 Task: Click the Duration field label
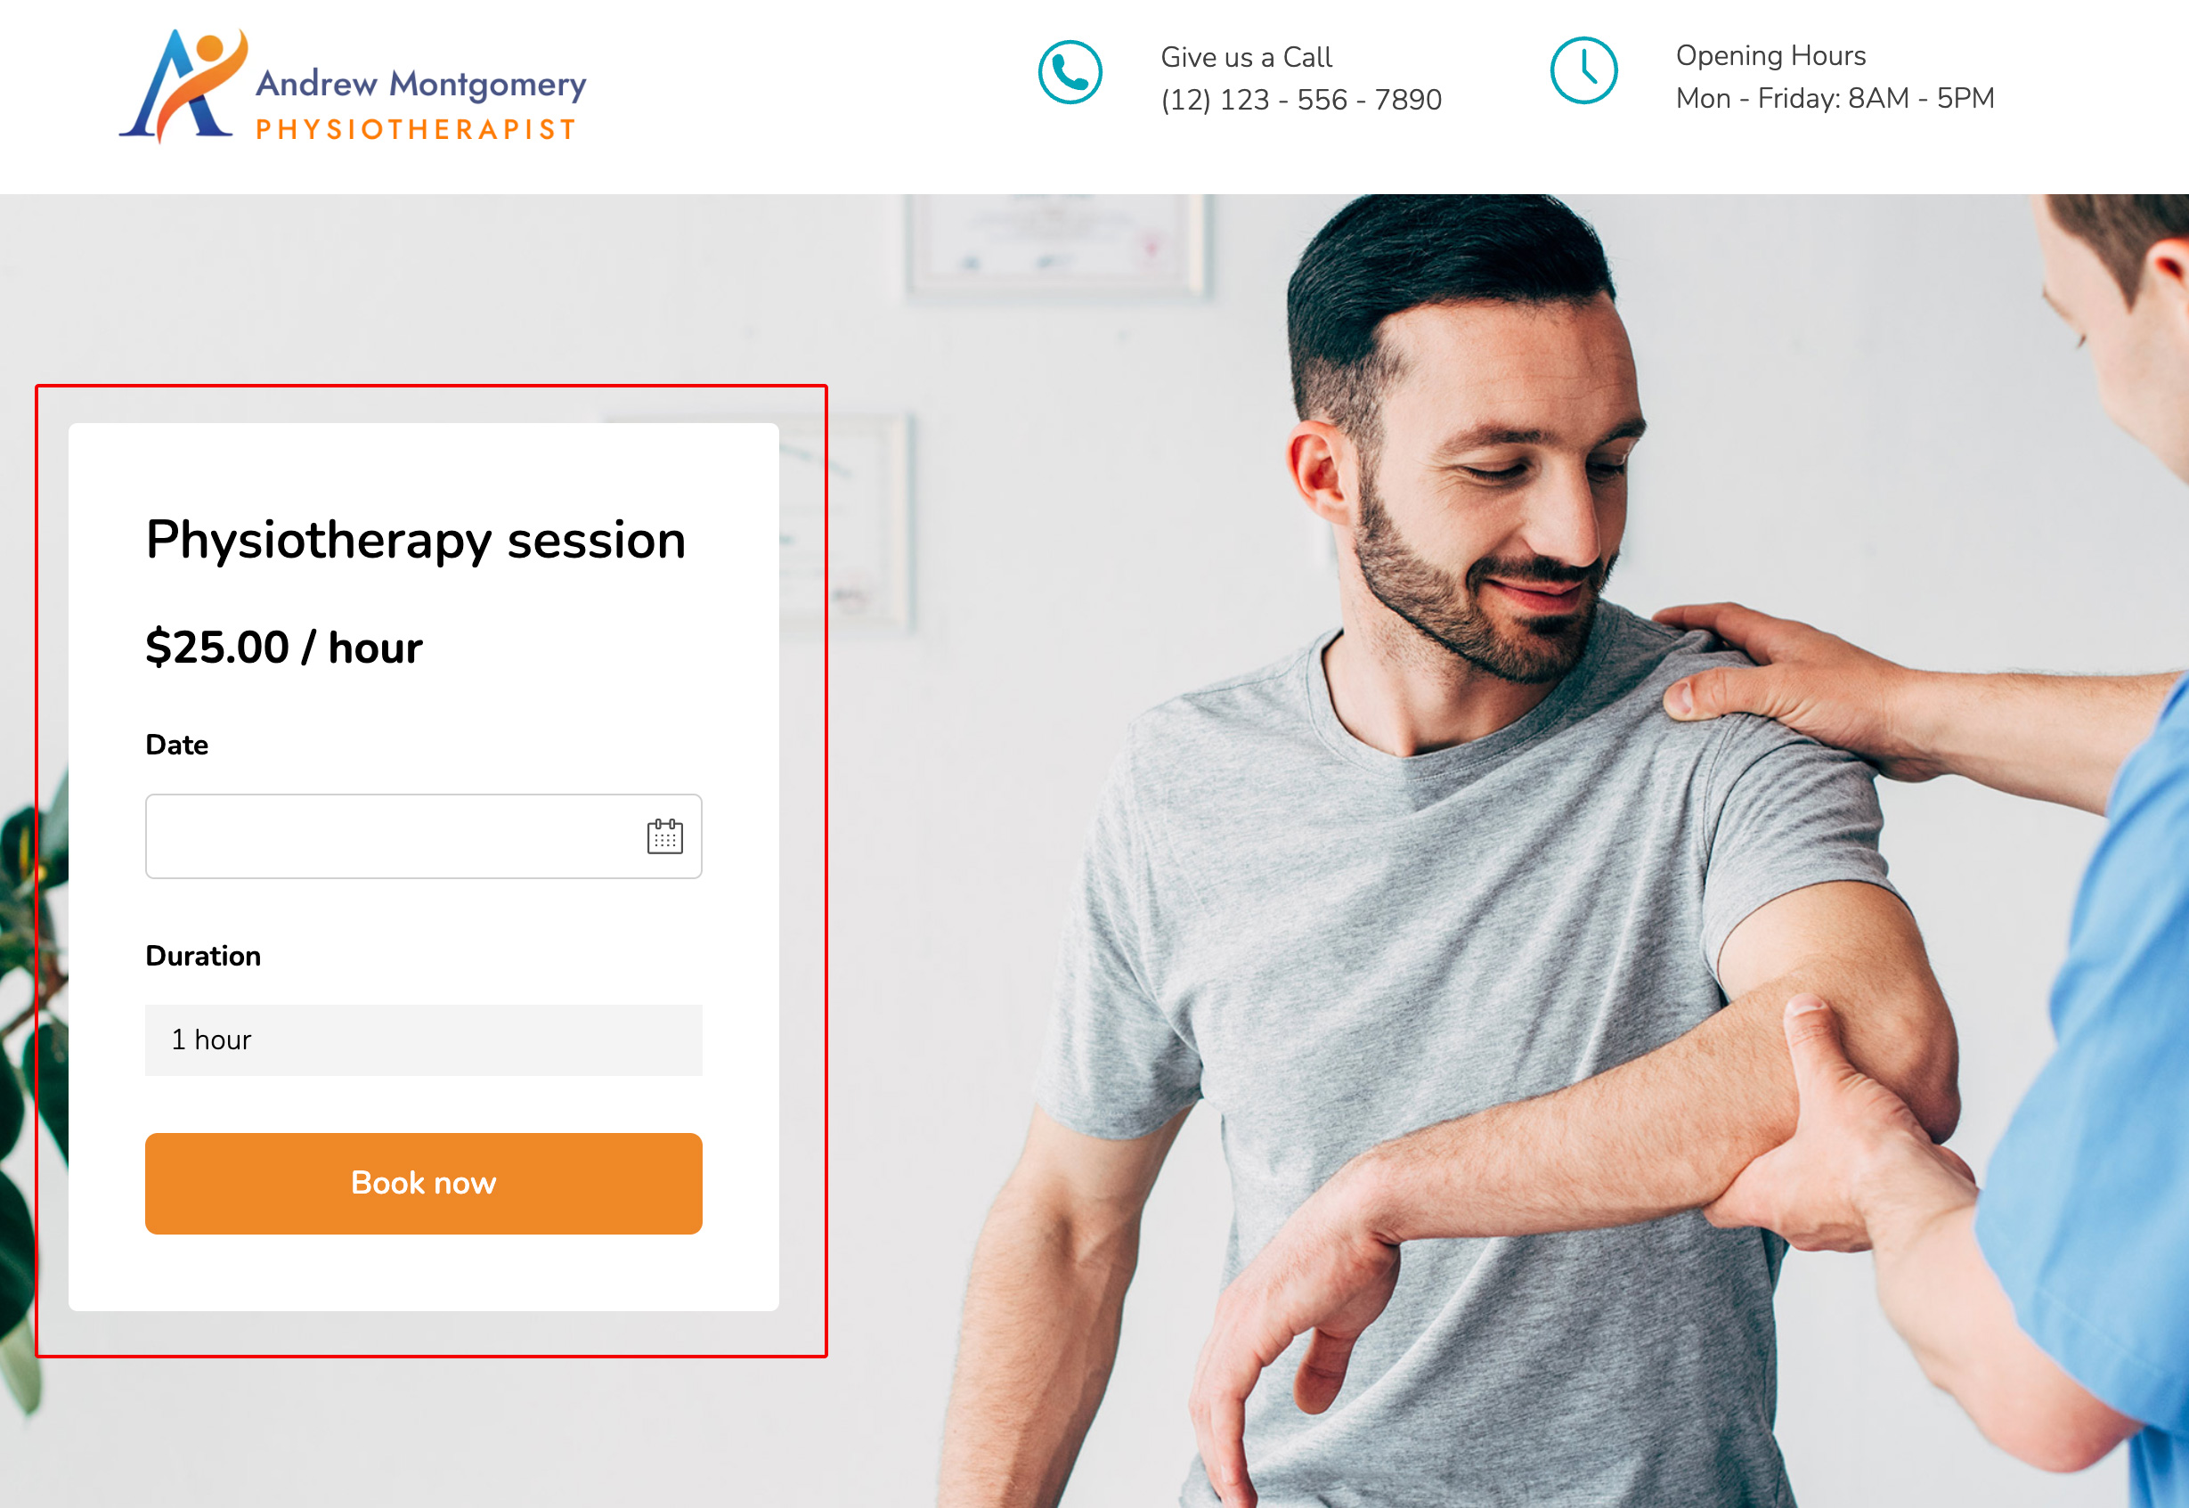click(203, 957)
